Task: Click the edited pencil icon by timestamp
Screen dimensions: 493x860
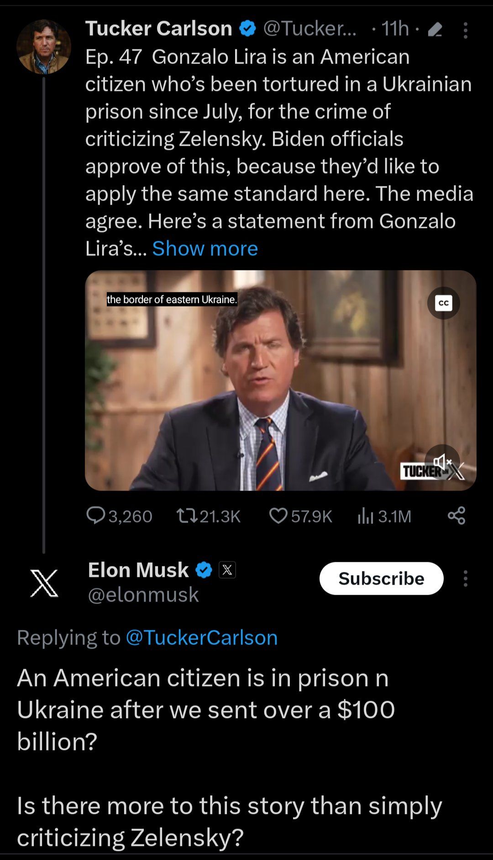Action: [435, 30]
